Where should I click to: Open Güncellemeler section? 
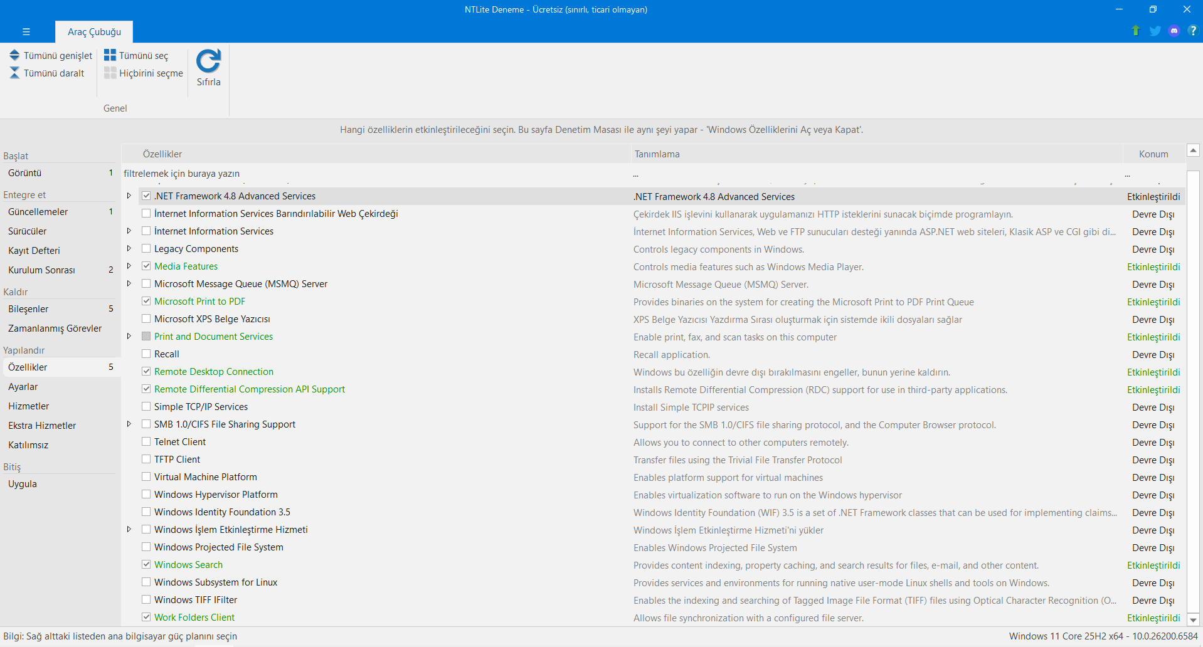click(60, 212)
